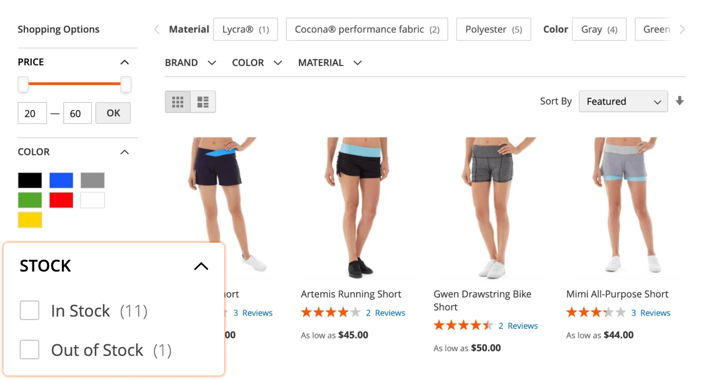Open the COLOR filter menu
This screenshot has width=703, height=379.
point(257,62)
